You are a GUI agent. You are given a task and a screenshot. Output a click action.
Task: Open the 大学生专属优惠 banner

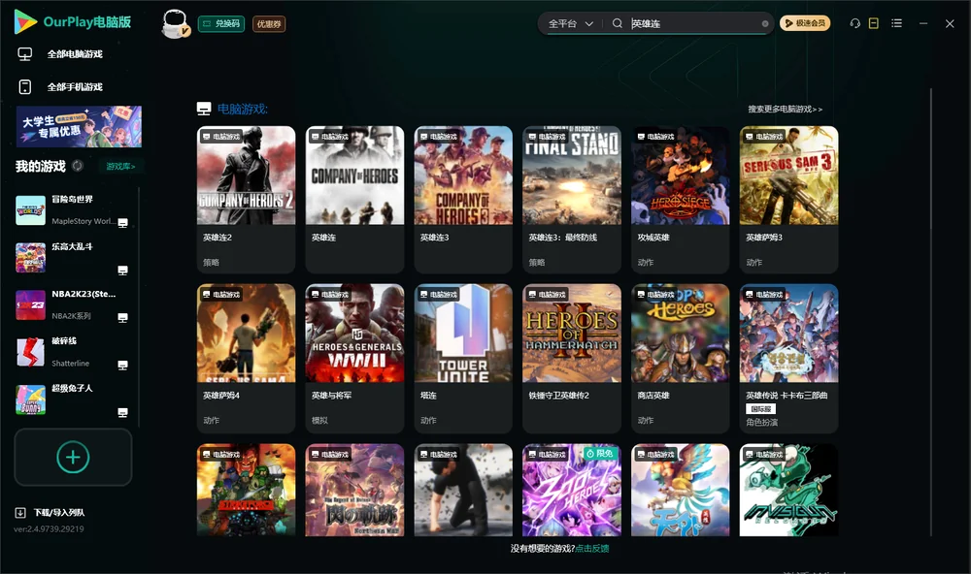(80, 126)
